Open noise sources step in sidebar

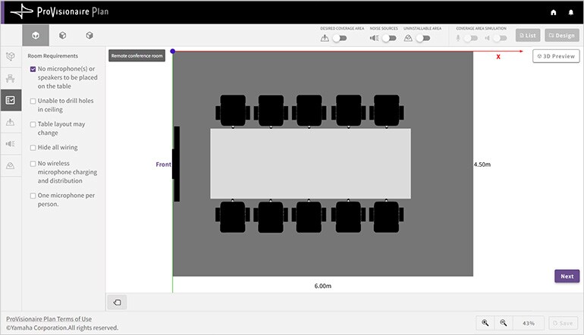tap(11, 143)
